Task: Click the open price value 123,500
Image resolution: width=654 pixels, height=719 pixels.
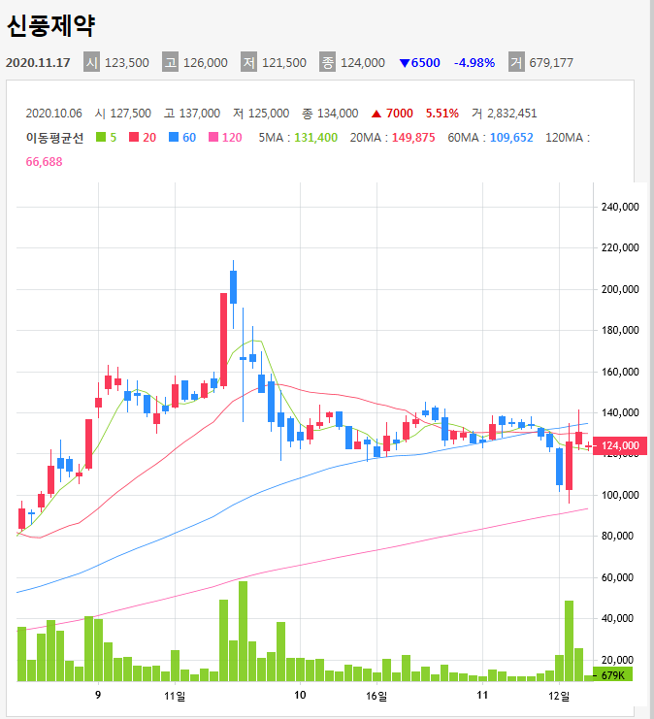Action: 126,62
